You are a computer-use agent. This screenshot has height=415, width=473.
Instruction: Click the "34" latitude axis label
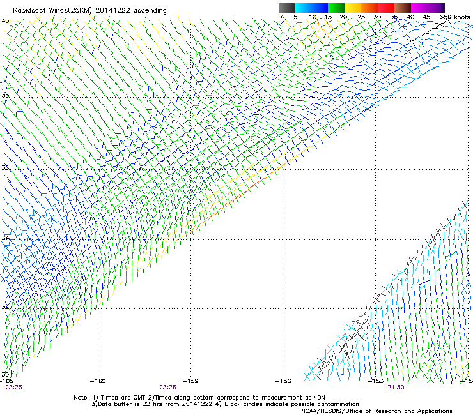pos(5,238)
